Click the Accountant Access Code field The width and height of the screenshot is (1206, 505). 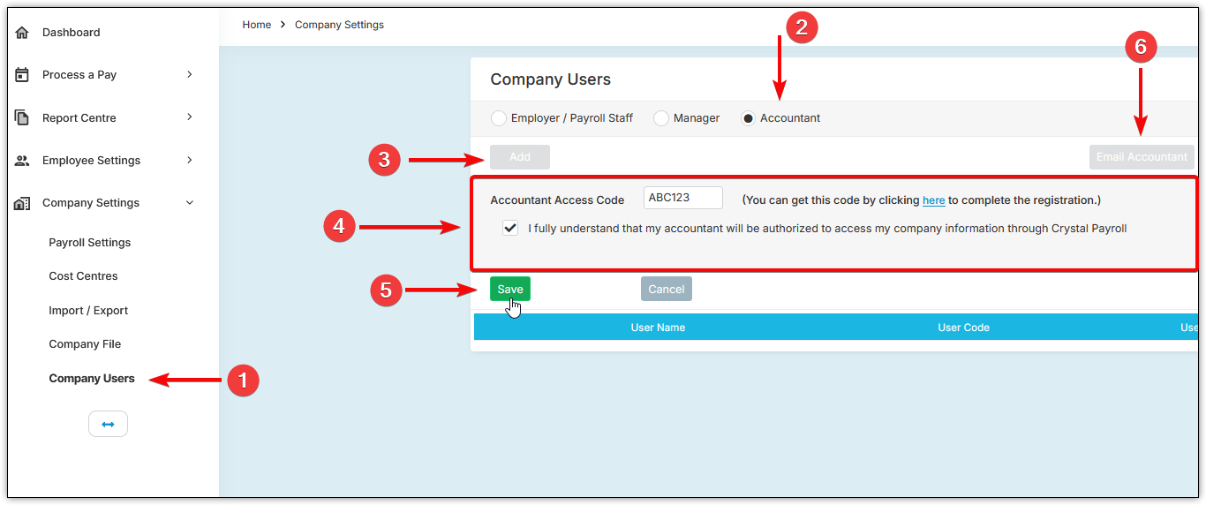(x=682, y=198)
